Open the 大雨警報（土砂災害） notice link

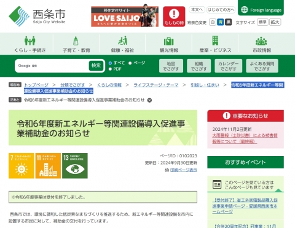(x=245, y=138)
